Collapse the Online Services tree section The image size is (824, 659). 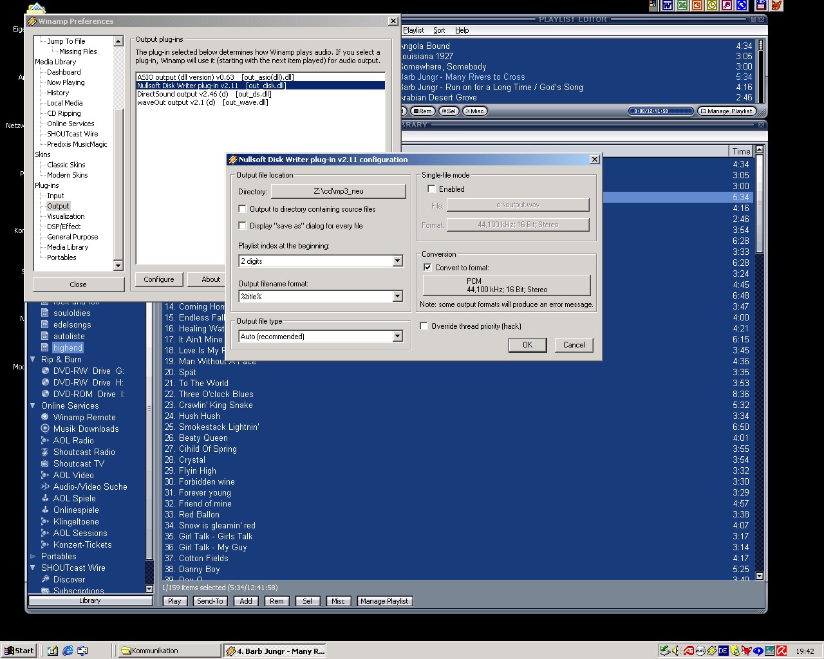[x=33, y=405]
